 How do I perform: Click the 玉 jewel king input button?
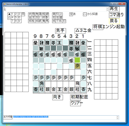(x=37, y=17)
